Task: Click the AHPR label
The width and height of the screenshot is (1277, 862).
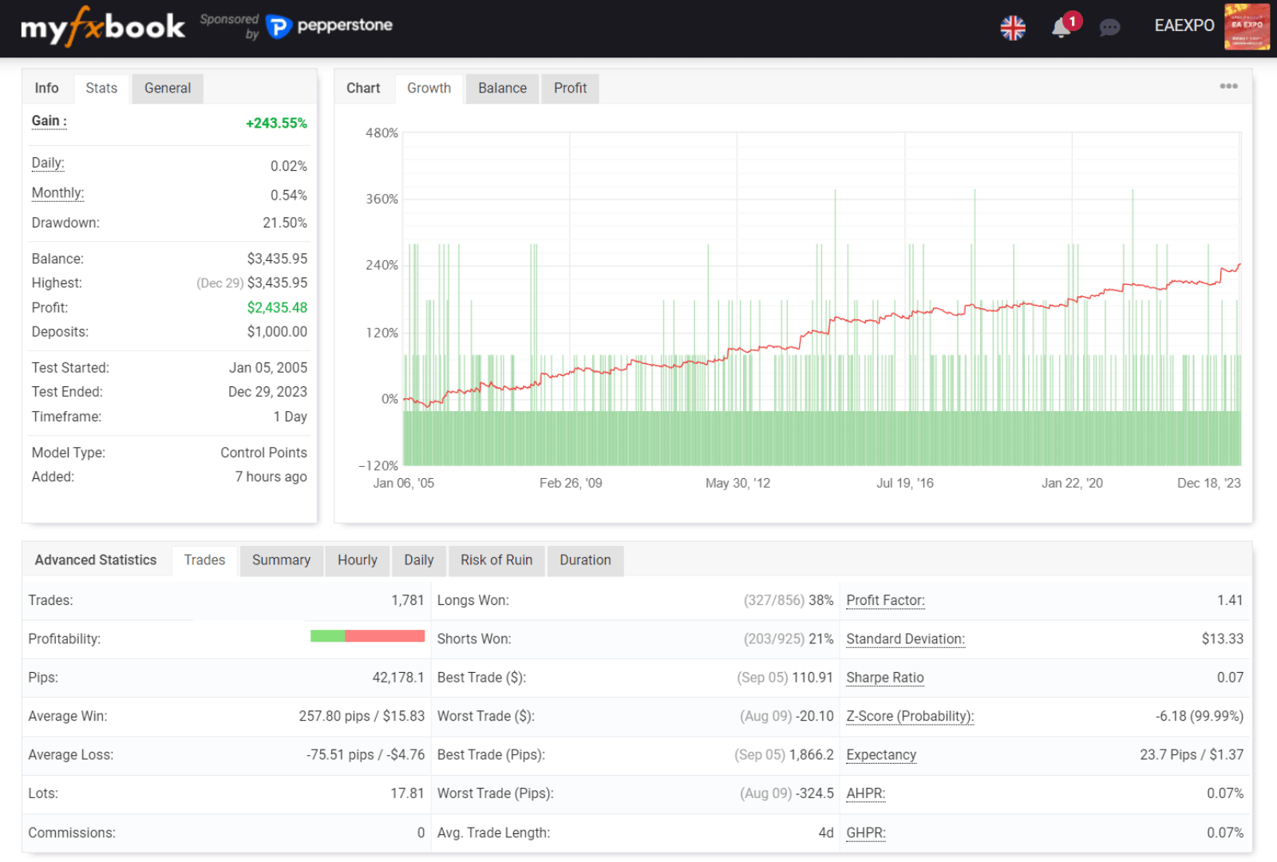Action: coord(865,793)
